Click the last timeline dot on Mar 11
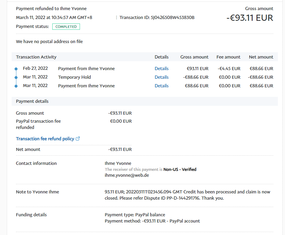Screen dimensions: 285x235 click(16, 86)
